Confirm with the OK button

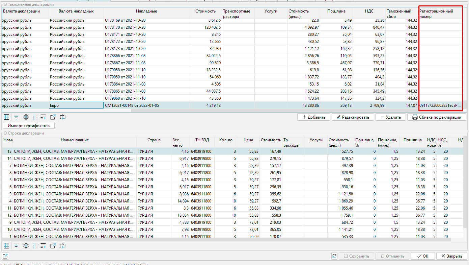[x=422, y=256]
